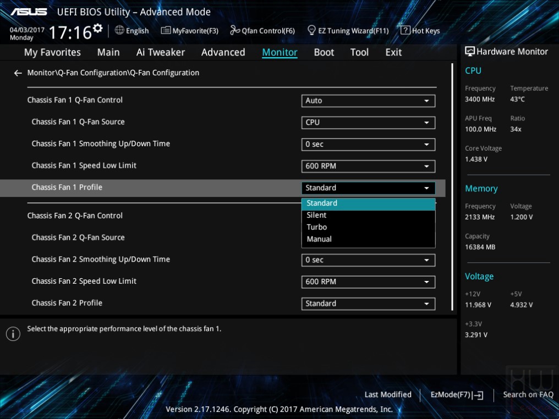Go to the Boot tab
Image resolution: width=559 pixels, height=419 pixels.
coord(324,52)
